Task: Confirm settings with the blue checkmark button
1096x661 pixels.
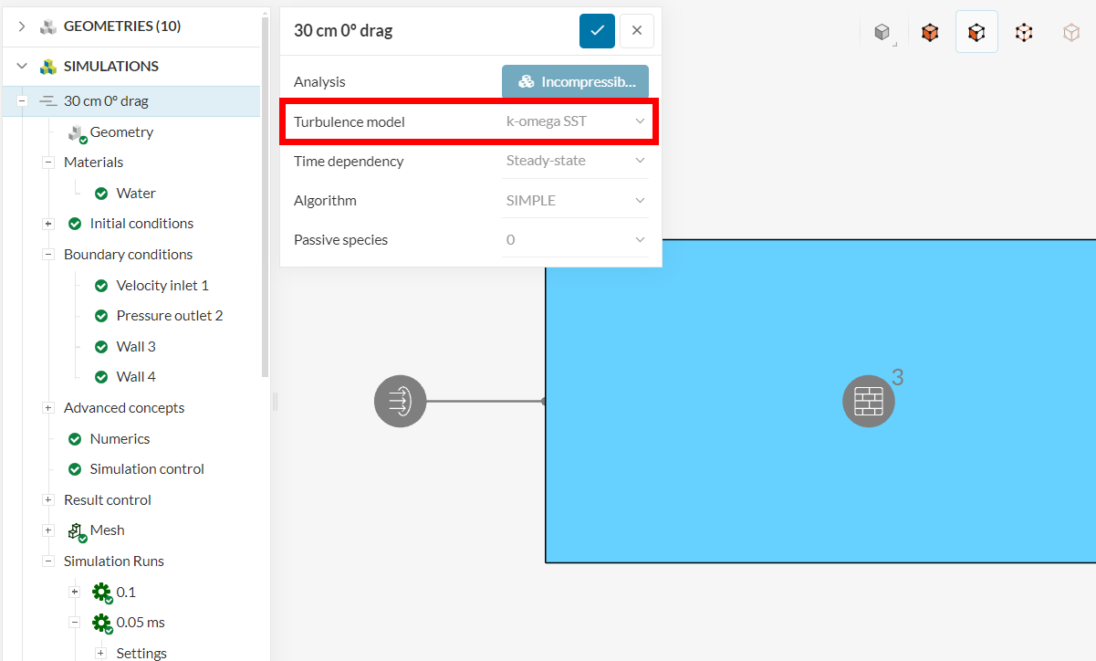Action: (597, 31)
